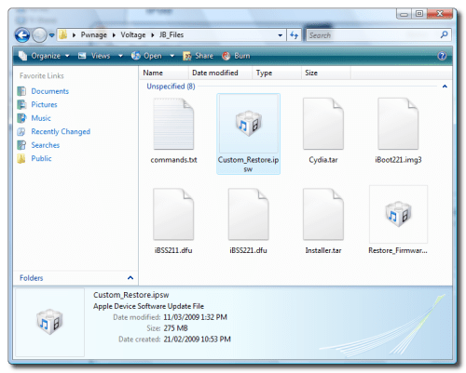The width and height of the screenshot is (466, 373).
Task: Click Custom_Restore.ipsw title in details pane
Action: 131,295
